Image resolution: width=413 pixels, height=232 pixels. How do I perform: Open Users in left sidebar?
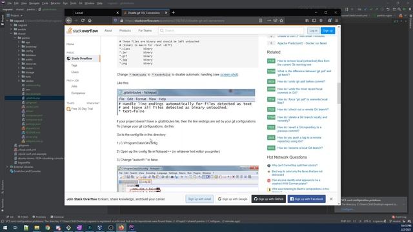pyautogui.click(x=75, y=72)
